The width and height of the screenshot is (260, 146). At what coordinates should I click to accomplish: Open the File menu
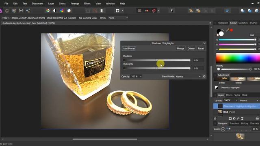[6, 4]
